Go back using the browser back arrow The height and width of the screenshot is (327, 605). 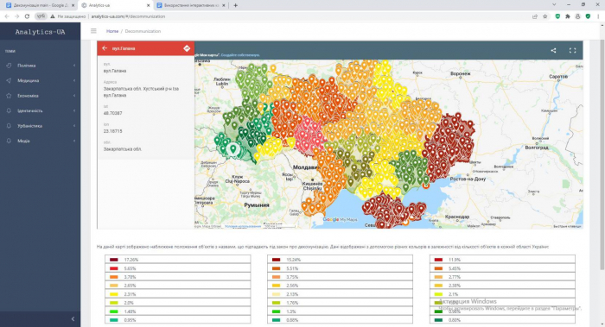click(7, 16)
